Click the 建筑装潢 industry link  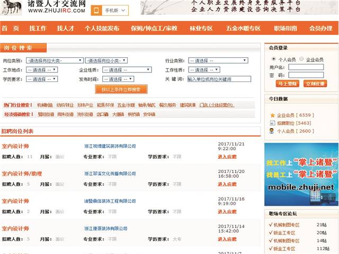click(188, 105)
